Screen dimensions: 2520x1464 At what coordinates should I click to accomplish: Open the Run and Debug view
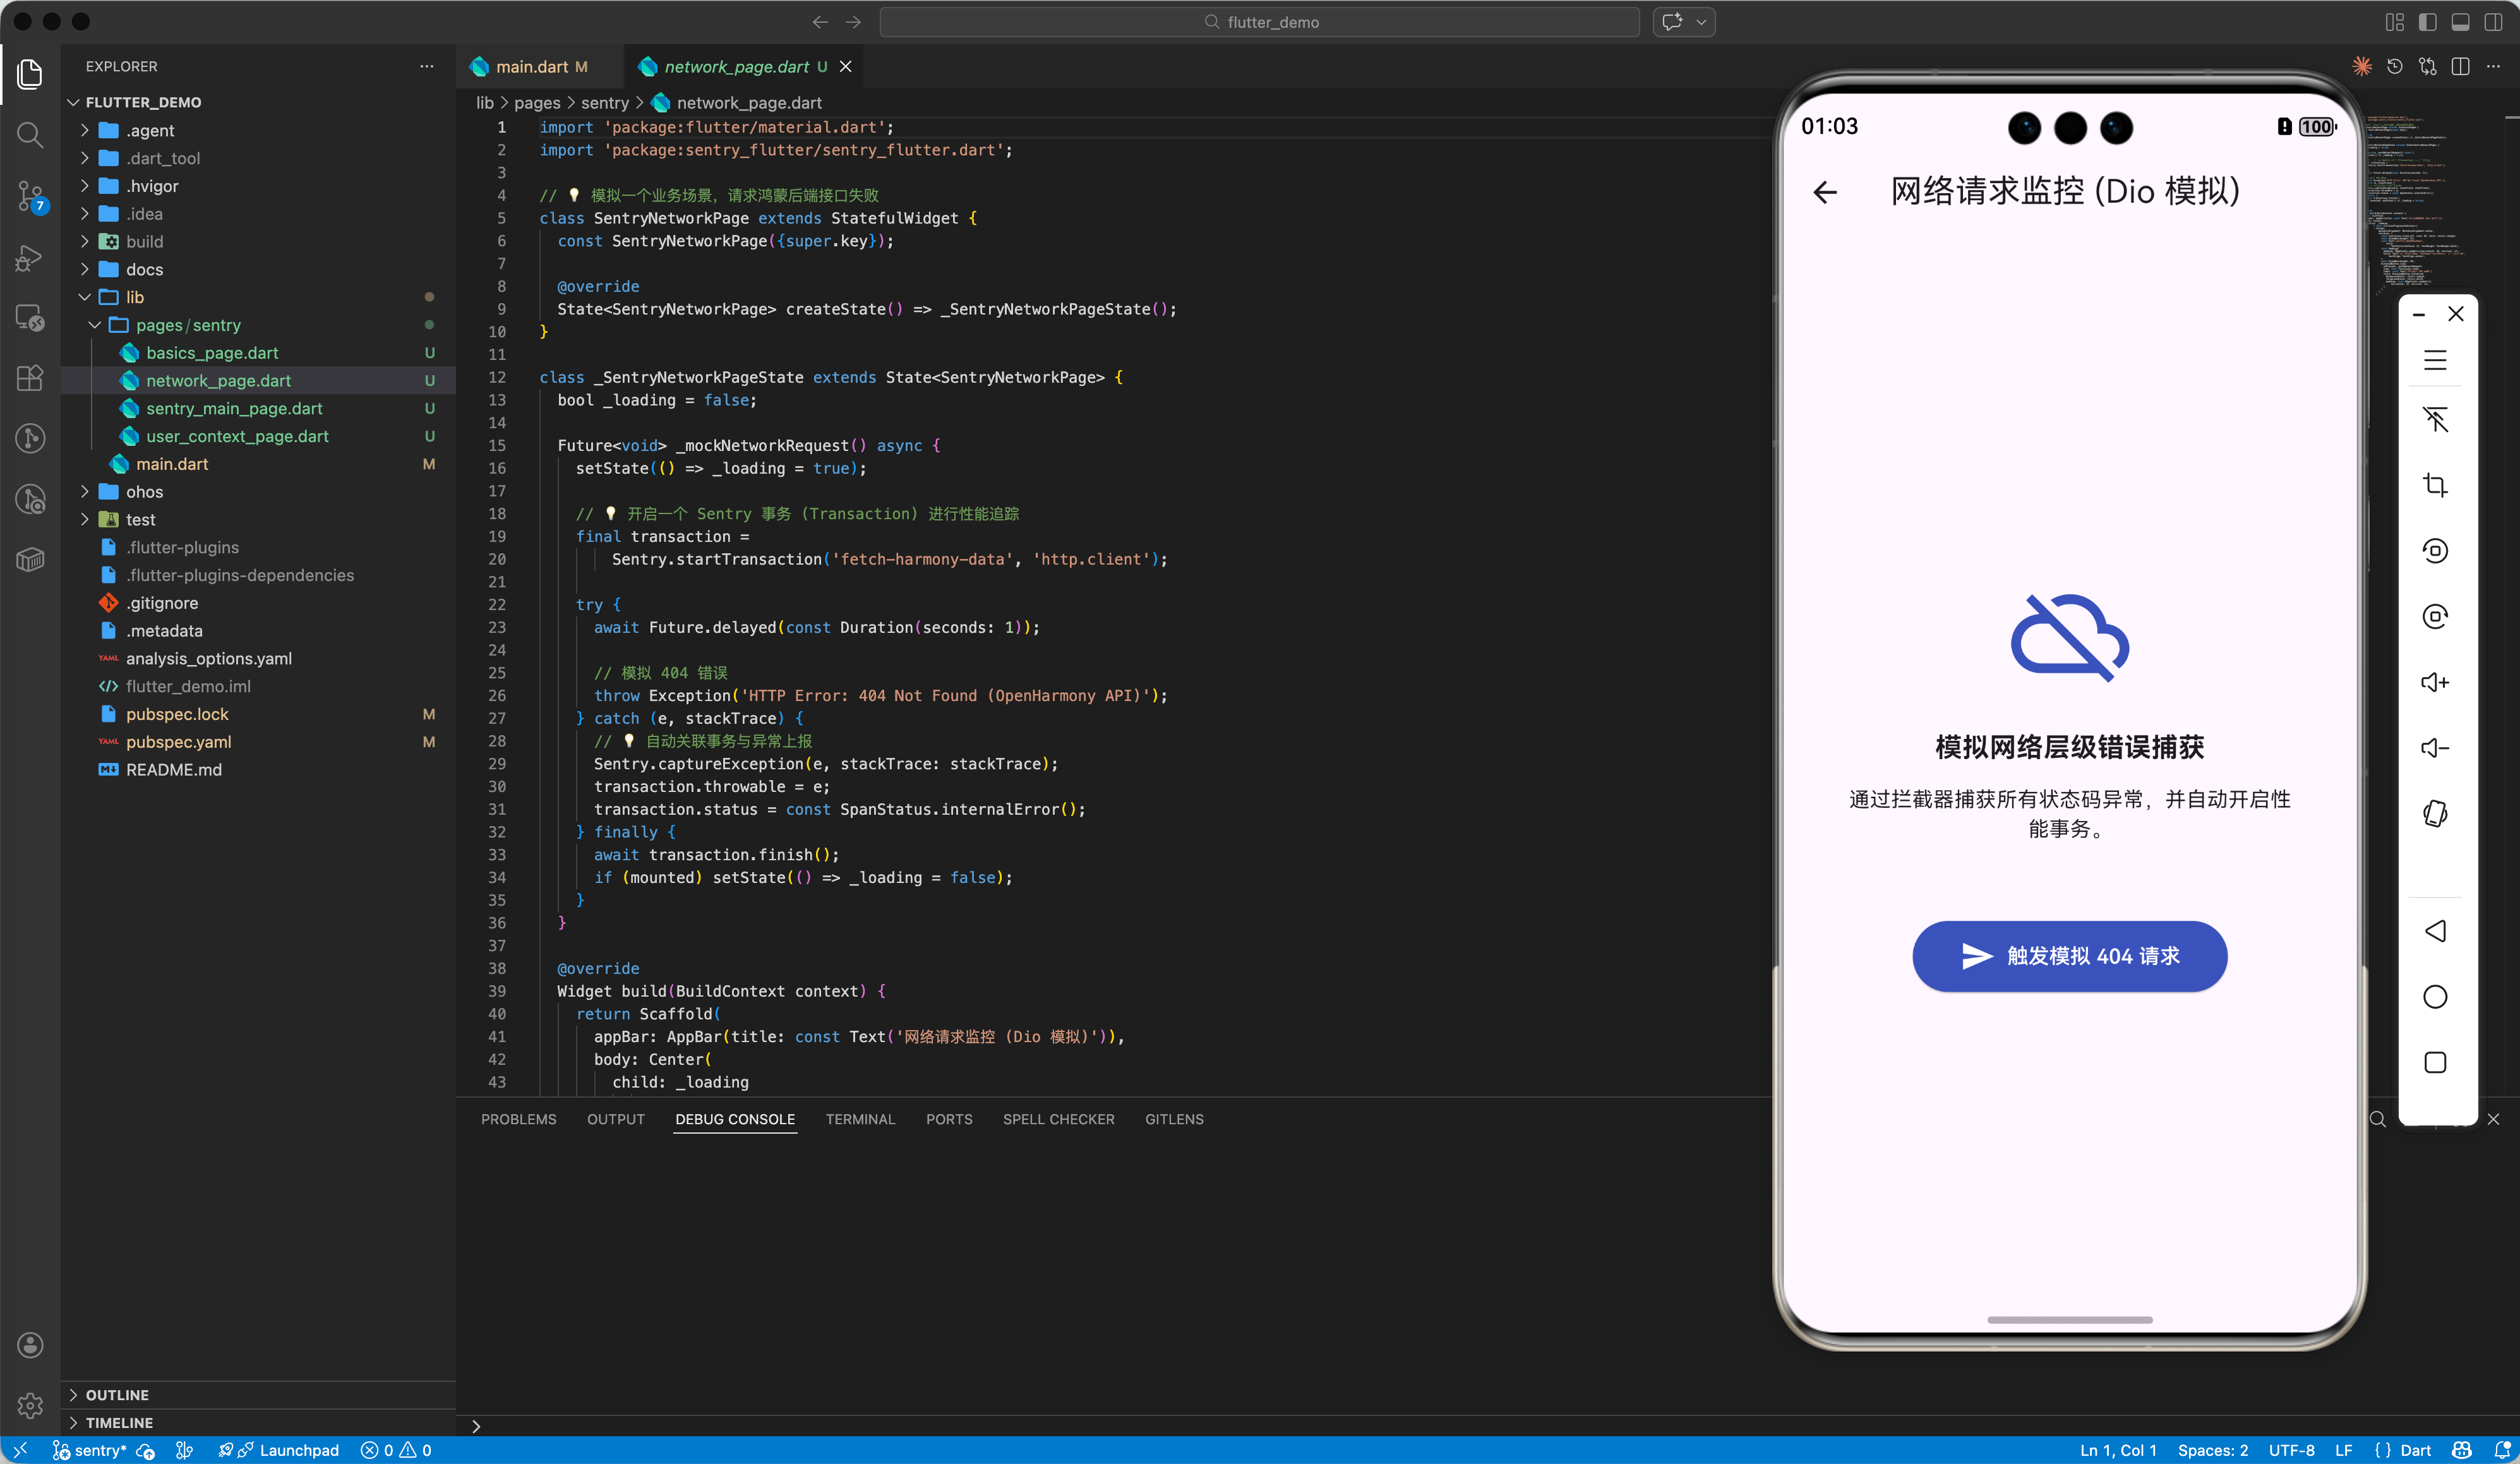(30, 258)
